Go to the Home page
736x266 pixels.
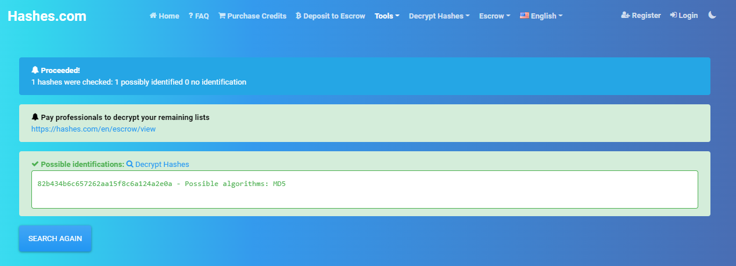pyautogui.click(x=164, y=16)
